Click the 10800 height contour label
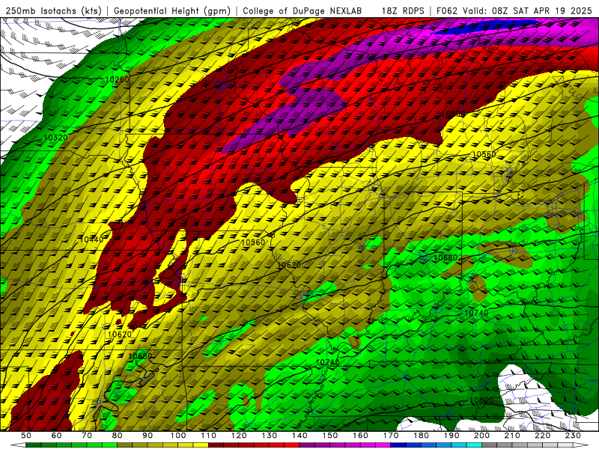 (481, 400)
